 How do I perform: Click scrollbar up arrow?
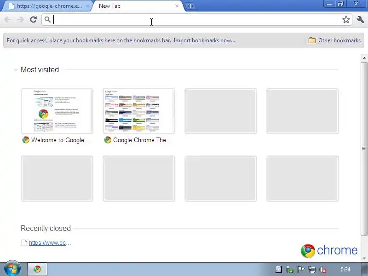point(364,58)
